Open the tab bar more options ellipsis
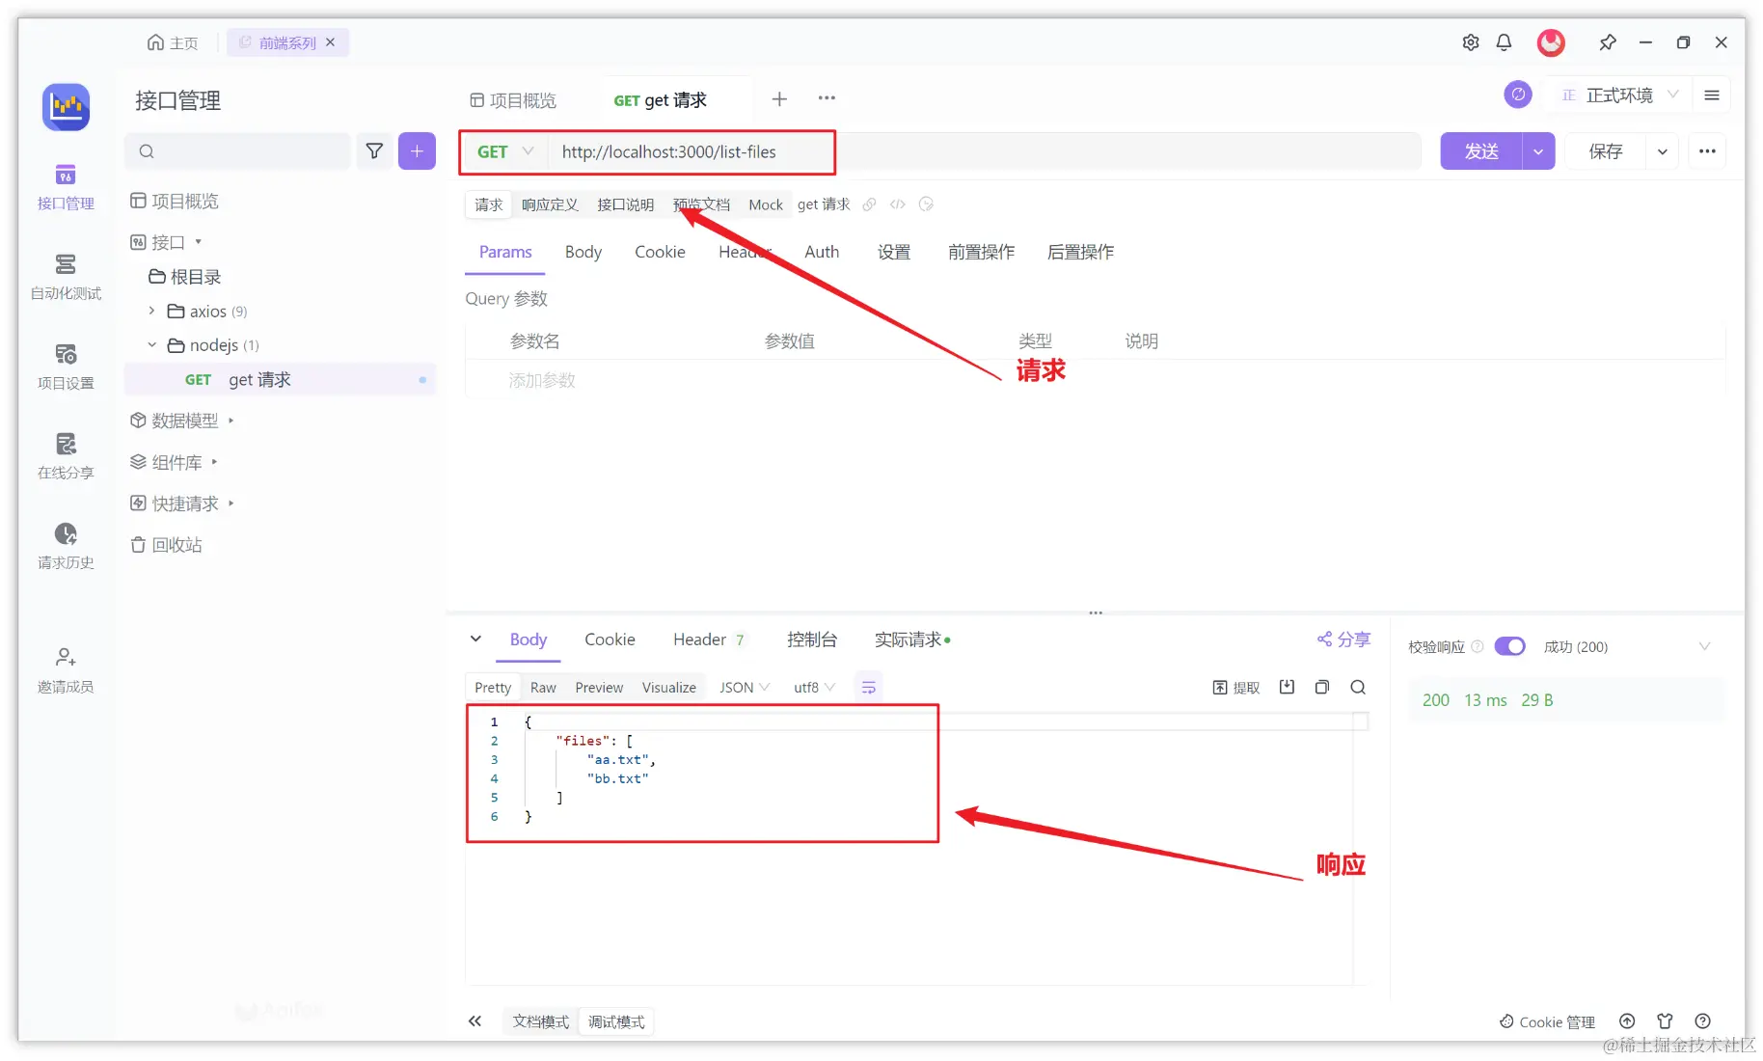 coord(827,98)
